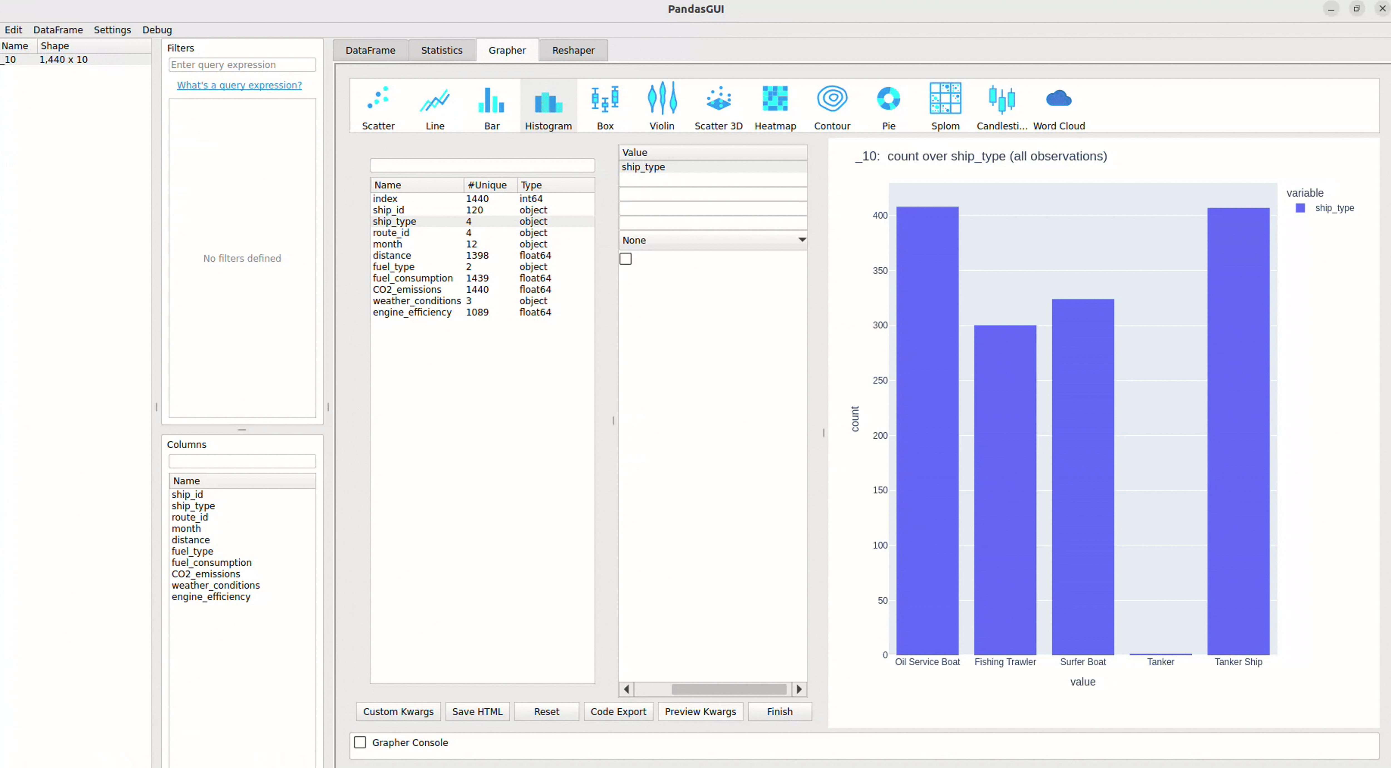Select the fuel_consumption row with 1439 unique
The height and width of the screenshot is (768, 1391).
(x=482, y=278)
